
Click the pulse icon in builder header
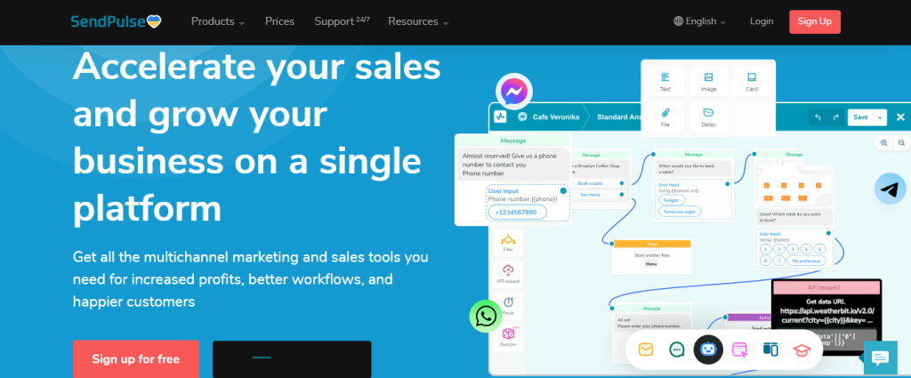(500, 117)
